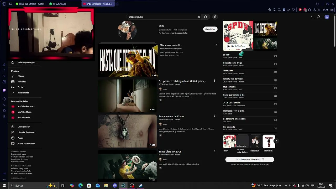The width and height of the screenshot is (336, 189).
Task: Open the enzo channel profile picture
Action: click(127, 30)
